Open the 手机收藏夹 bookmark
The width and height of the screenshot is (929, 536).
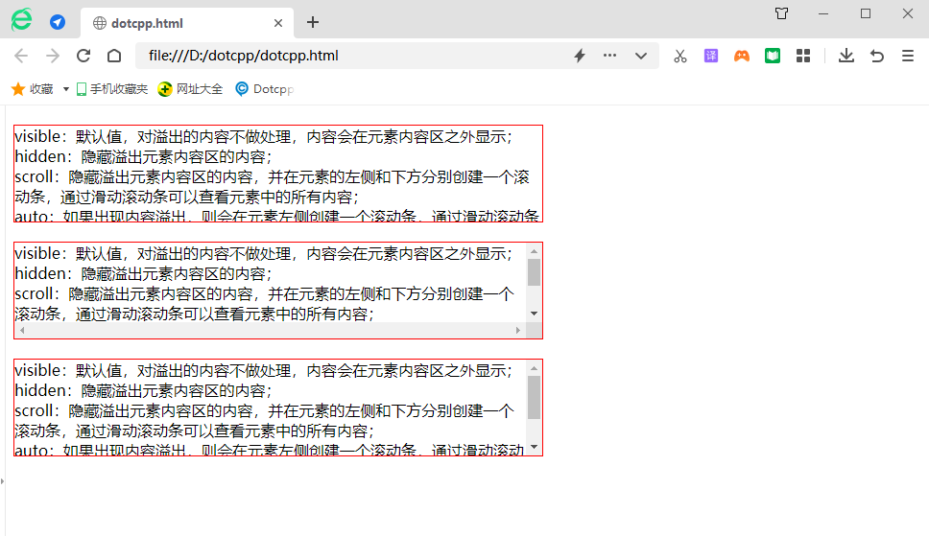coord(111,89)
